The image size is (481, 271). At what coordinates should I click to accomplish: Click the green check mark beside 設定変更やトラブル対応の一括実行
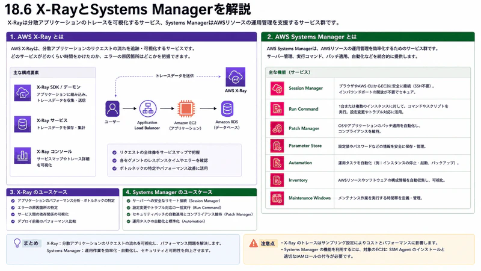[129, 208]
